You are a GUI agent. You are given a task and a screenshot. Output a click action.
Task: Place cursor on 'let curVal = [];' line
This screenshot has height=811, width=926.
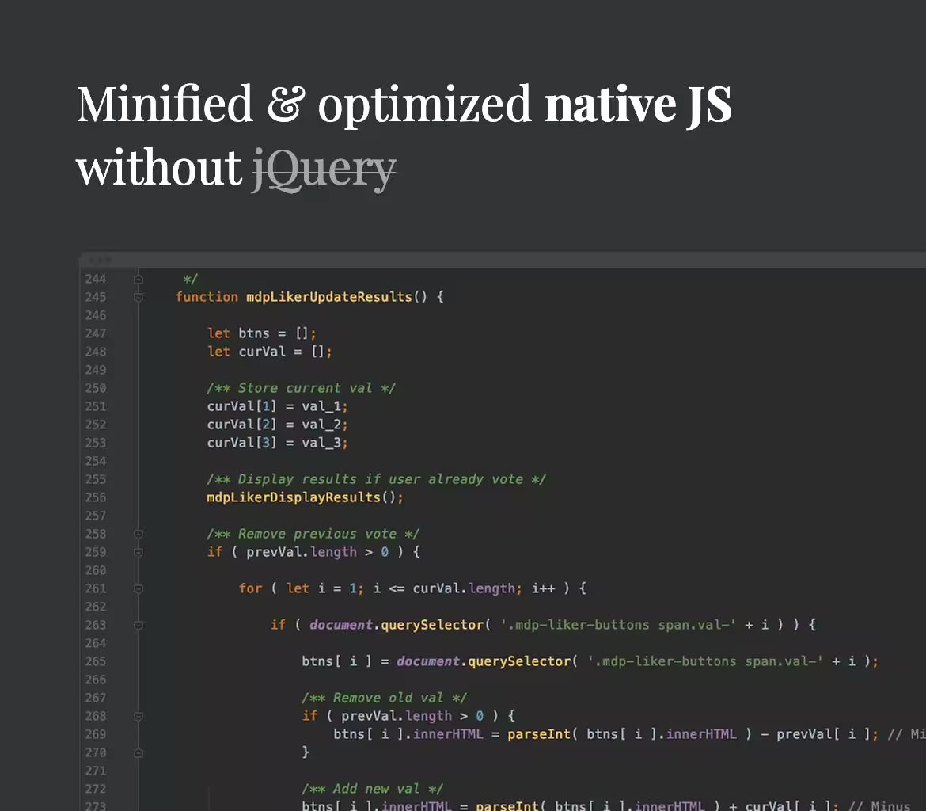click(x=269, y=352)
